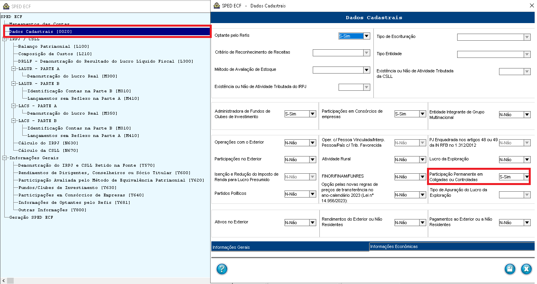Screen dimensions: 537x284
Task: Select Geração SPED ECF tree item
Action: pyautogui.click(x=31, y=217)
